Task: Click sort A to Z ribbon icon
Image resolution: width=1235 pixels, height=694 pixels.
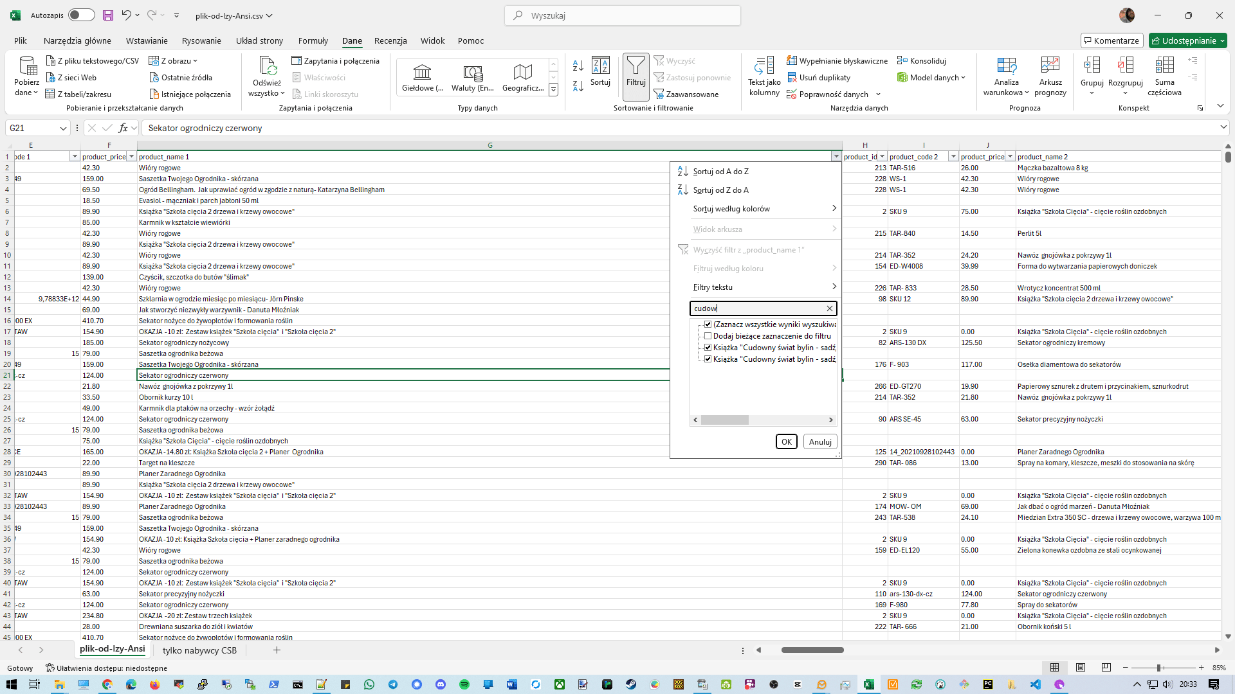Action: coord(578,66)
